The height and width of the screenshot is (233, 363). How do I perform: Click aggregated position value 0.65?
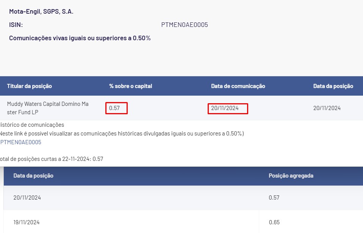coord(274,222)
